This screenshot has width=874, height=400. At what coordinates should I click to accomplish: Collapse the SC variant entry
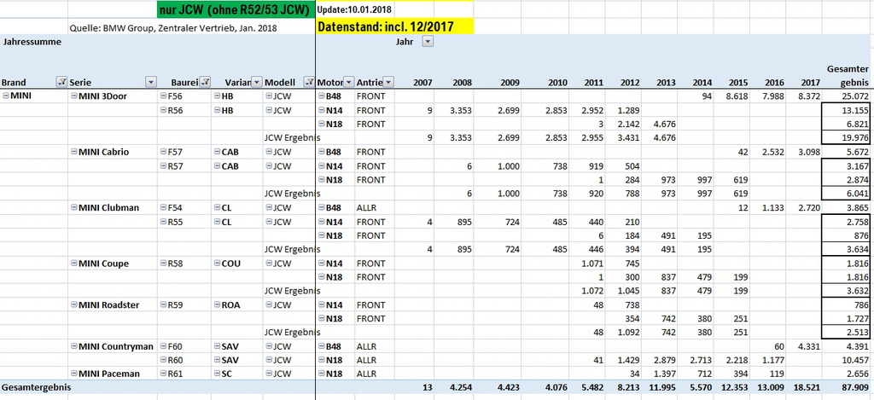click(217, 373)
